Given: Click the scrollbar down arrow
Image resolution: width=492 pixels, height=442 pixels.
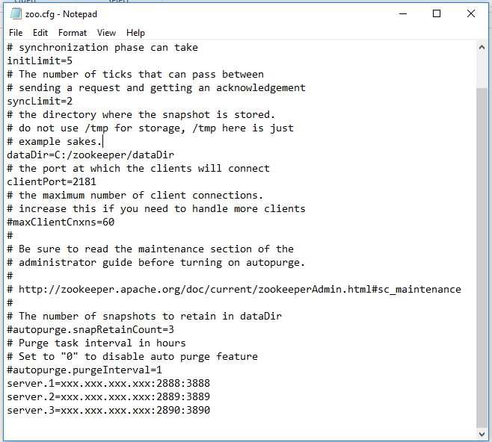Looking at the screenshot, I should (482, 434).
